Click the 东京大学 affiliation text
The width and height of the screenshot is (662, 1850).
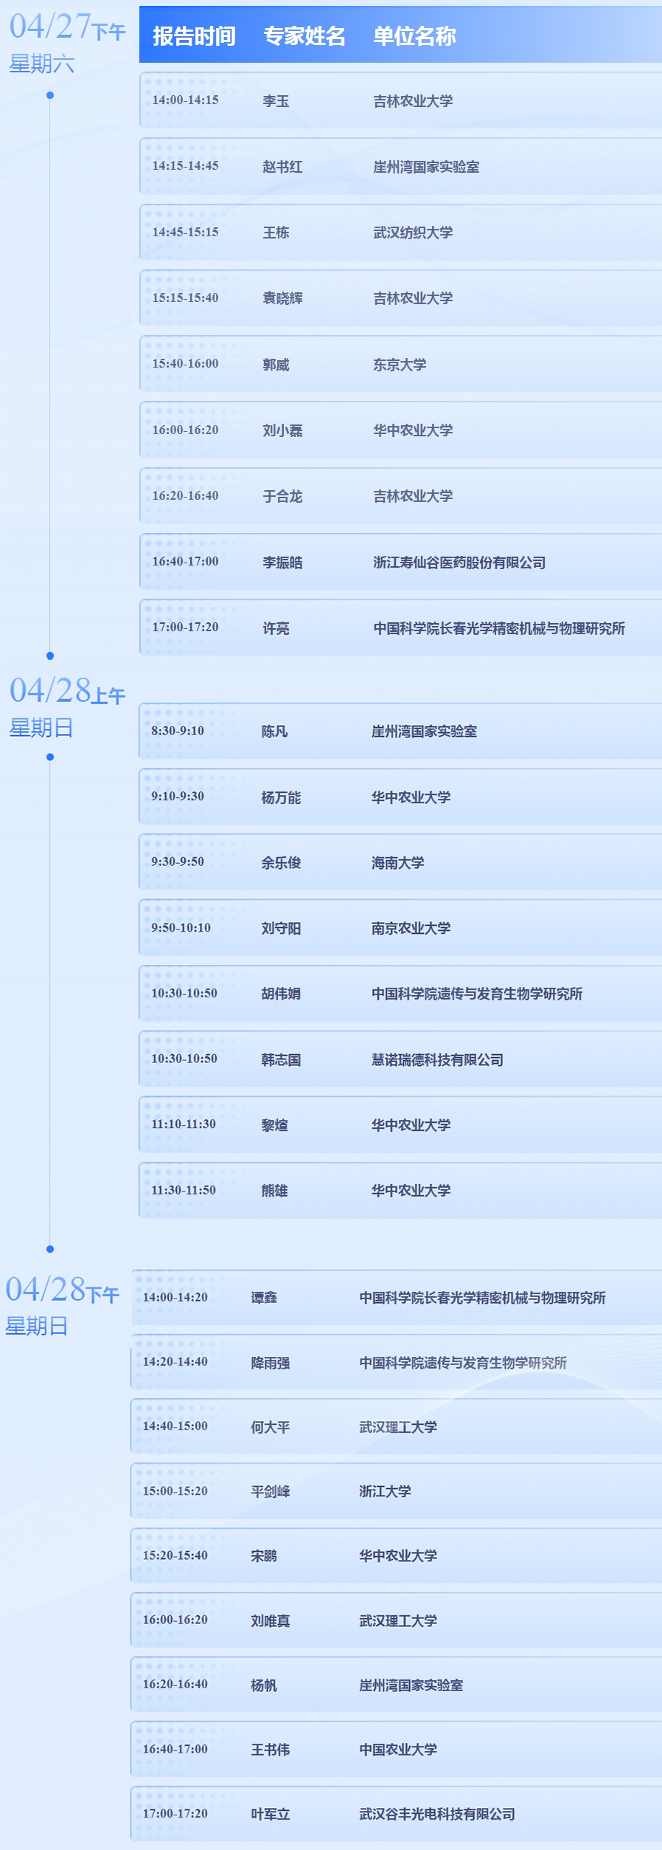tap(400, 365)
